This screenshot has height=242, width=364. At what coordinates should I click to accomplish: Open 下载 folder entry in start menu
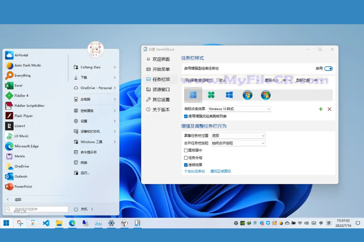[95, 78]
